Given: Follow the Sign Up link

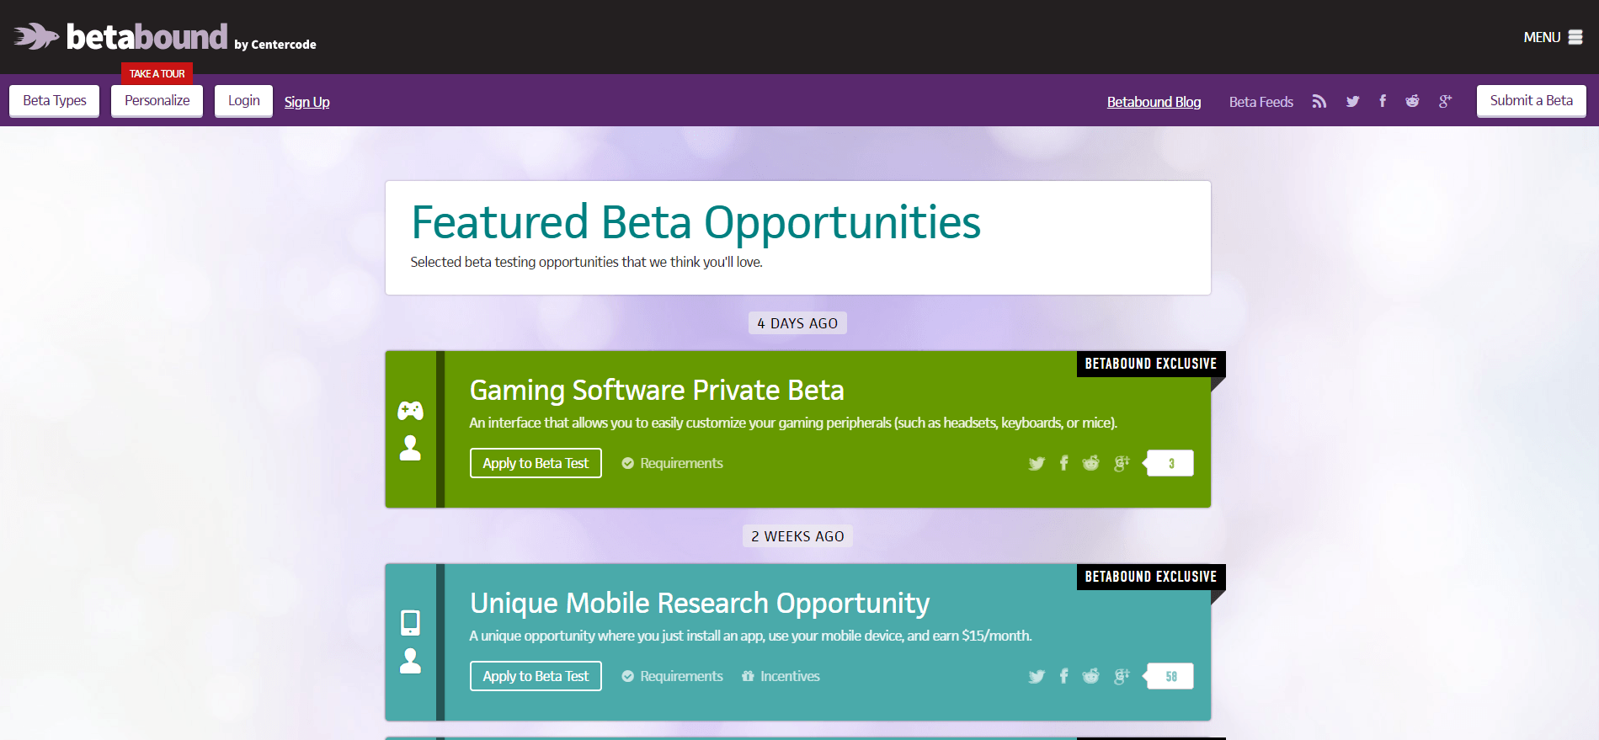Looking at the screenshot, I should [x=306, y=102].
